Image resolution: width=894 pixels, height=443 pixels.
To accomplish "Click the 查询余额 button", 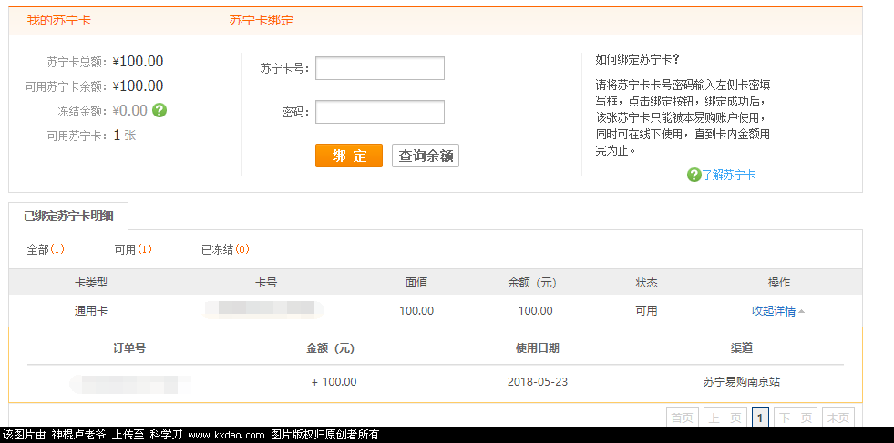I will coord(426,156).
